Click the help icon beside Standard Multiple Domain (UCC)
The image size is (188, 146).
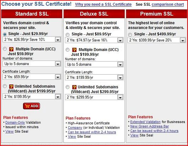pos(11,49)
